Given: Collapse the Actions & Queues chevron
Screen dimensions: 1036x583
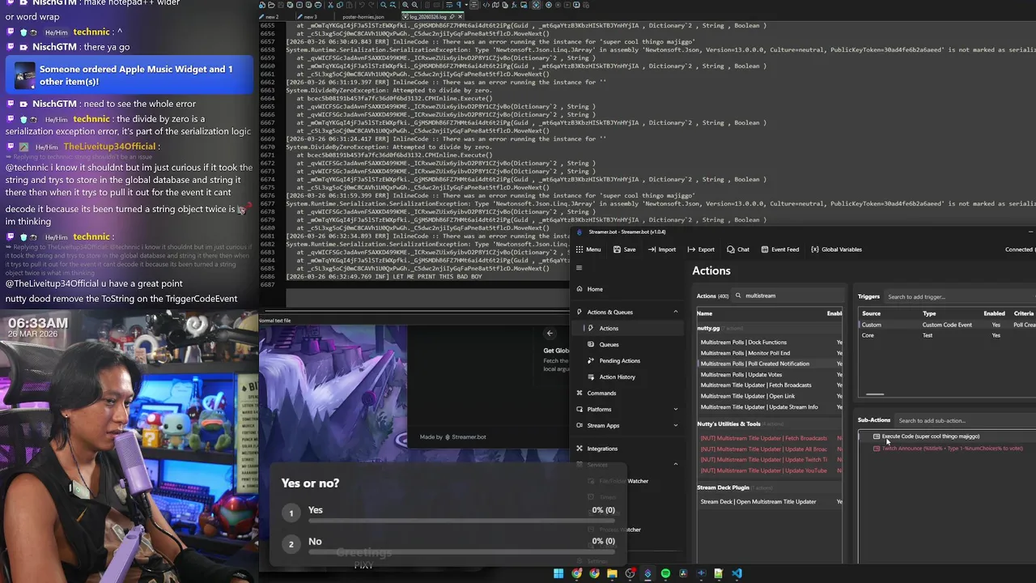Looking at the screenshot, I should click(676, 312).
